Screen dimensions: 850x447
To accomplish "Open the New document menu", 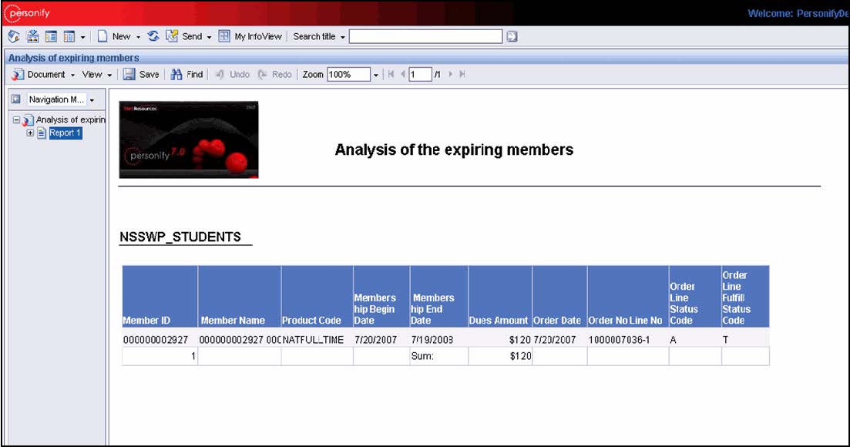I will 121,36.
